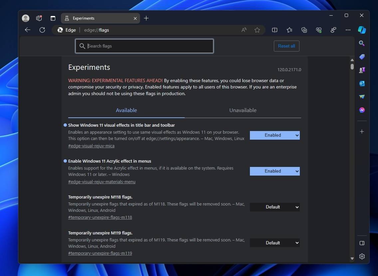Click inside the Search flags field

[144, 46]
